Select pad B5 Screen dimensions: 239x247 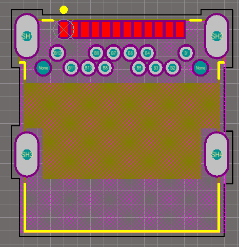point(138,68)
